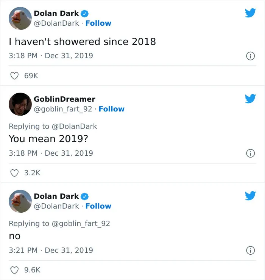Open GoblinDreamer's profile picture

point(20,104)
